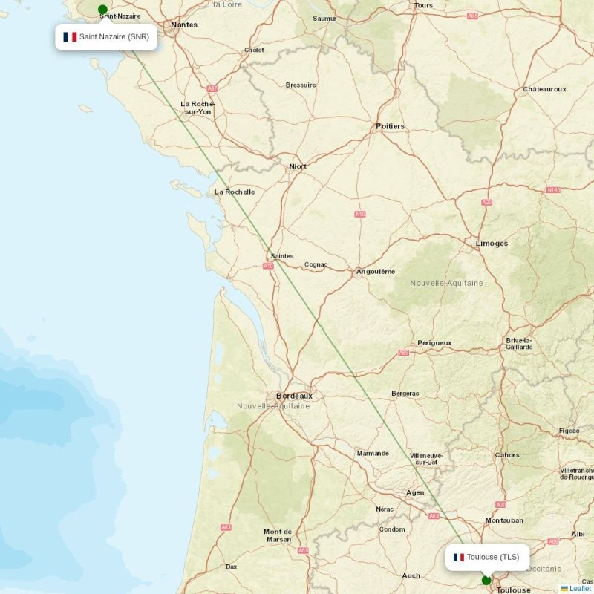Click the A63 road shield

[x=226, y=527]
